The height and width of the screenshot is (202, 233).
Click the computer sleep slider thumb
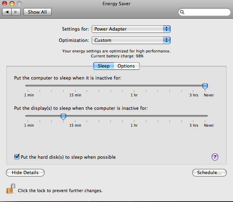[x=205, y=86]
